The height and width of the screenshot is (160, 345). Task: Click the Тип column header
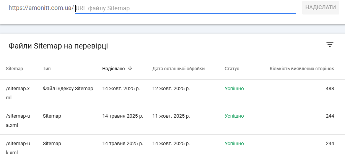47,69
